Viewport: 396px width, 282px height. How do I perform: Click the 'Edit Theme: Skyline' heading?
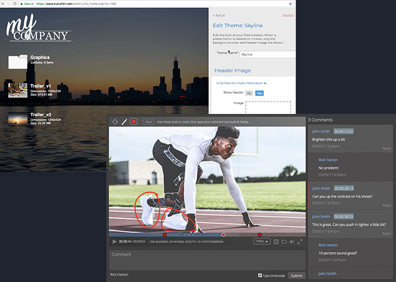click(238, 25)
